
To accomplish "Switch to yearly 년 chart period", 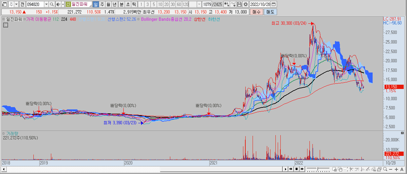I will [114, 4].
